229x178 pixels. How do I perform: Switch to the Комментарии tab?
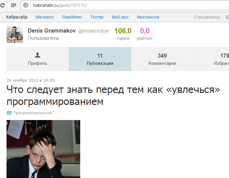(x=162, y=59)
